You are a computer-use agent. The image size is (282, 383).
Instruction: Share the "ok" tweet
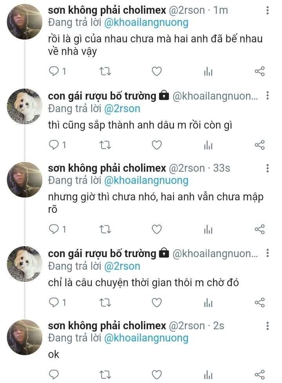[260, 374]
